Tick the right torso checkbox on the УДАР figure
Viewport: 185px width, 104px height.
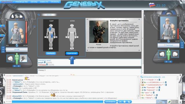52,33
